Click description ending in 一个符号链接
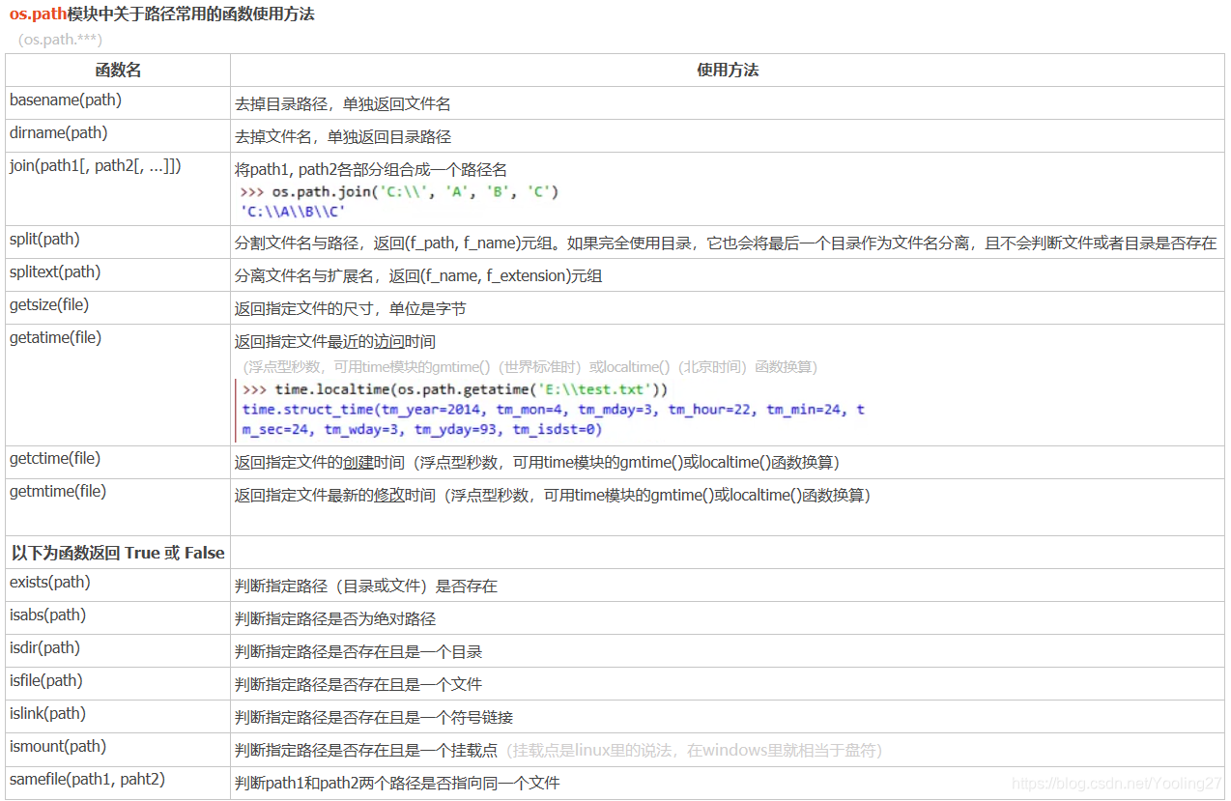Viewport: 1231px width, 801px height. pos(374,717)
